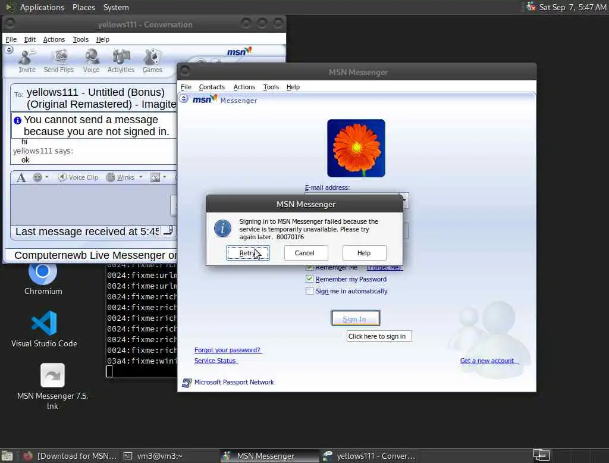
Task: Click the message typing area in conversation
Action: [x=90, y=204]
